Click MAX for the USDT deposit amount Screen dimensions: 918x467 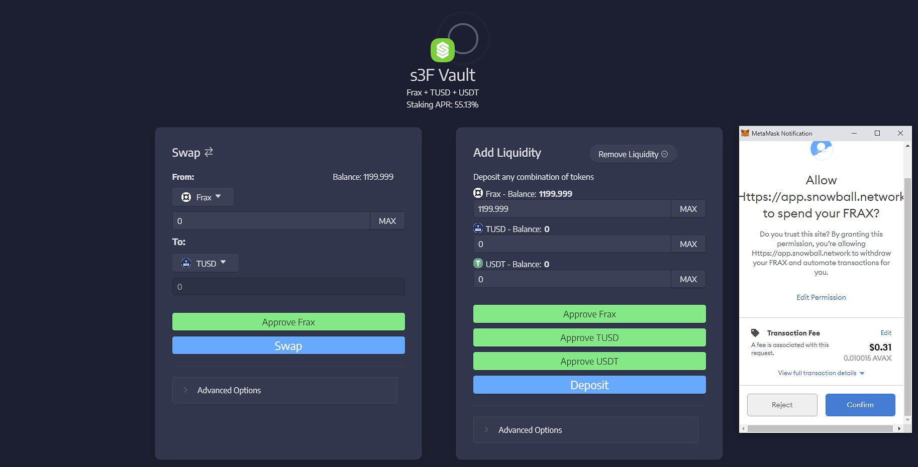pyautogui.click(x=688, y=279)
